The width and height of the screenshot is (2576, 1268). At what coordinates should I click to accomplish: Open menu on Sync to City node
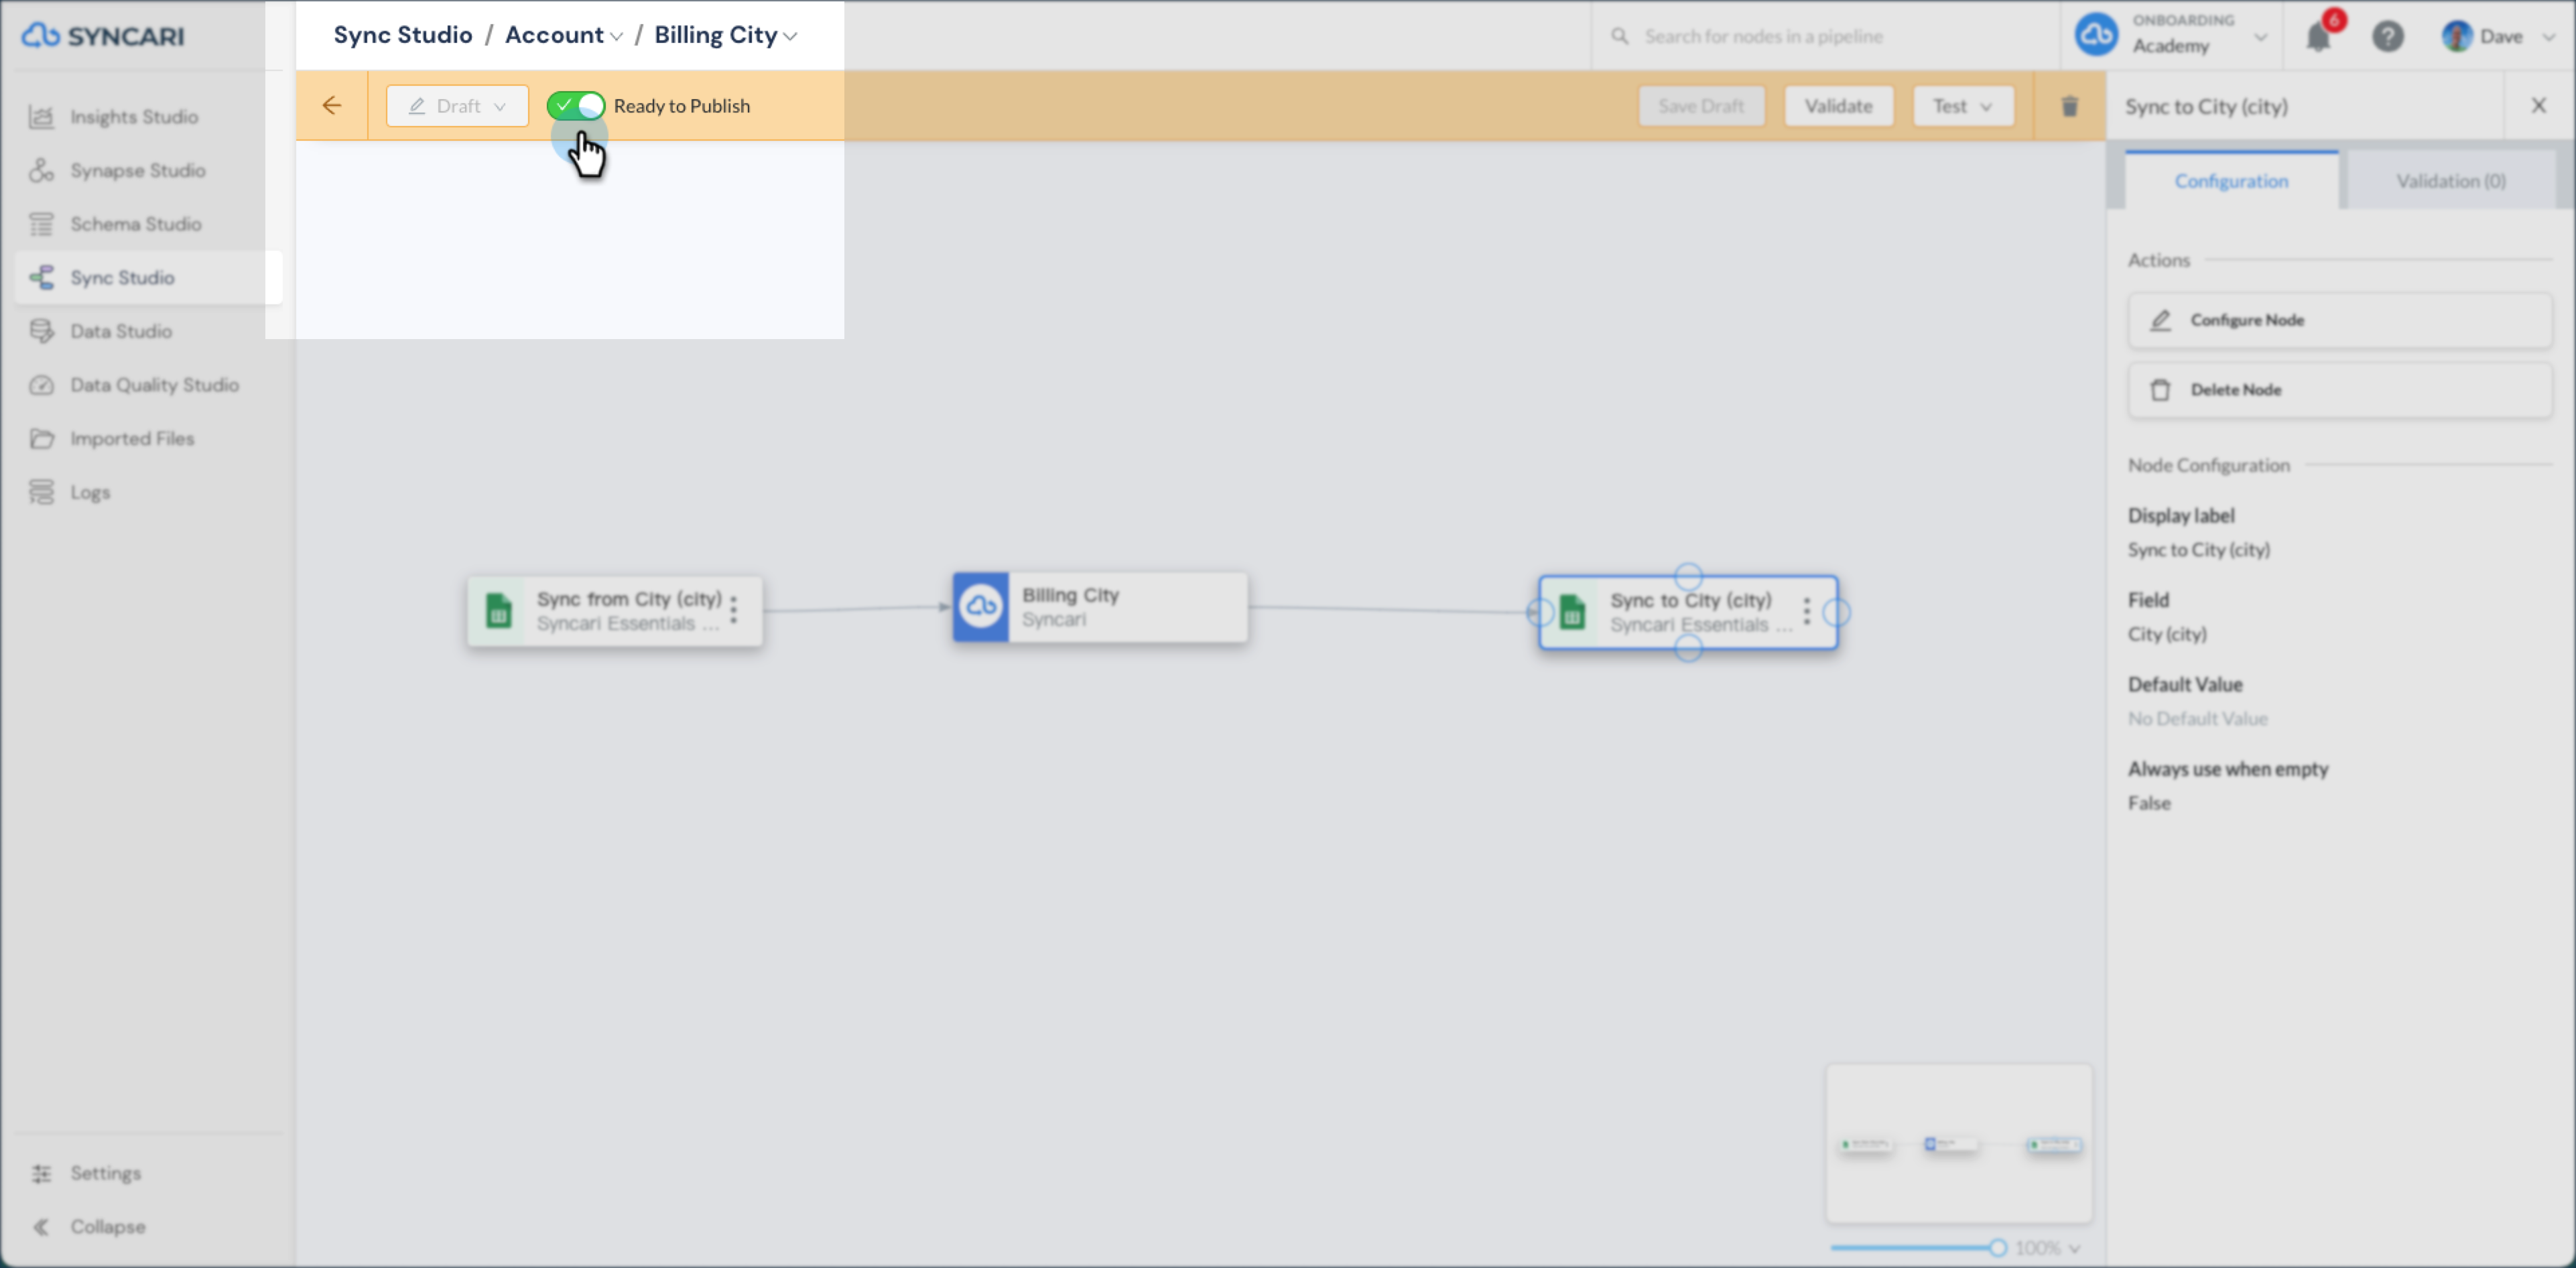click(1806, 611)
